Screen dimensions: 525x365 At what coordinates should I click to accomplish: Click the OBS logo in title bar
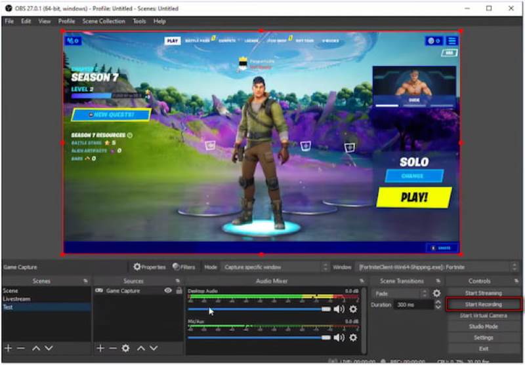[x=9, y=9]
